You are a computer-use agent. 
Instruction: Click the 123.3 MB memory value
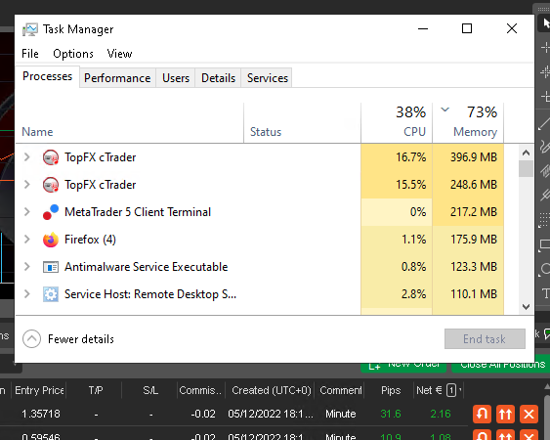point(474,267)
